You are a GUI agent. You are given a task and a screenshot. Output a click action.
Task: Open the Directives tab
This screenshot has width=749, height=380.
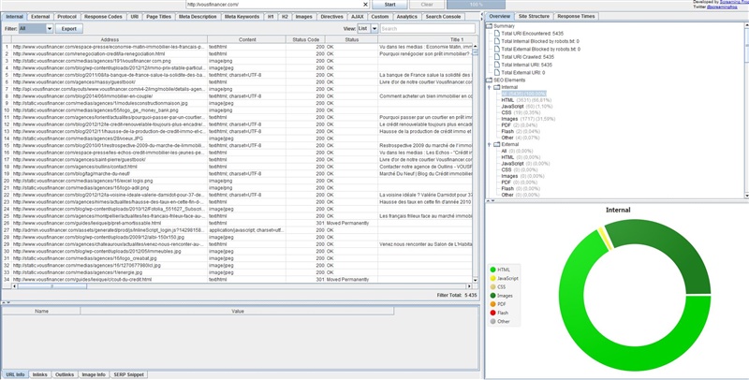[332, 17]
